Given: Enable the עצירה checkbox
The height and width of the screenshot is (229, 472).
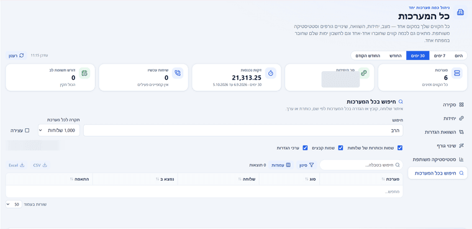Looking at the screenshot, I should pyautogui.click(x=27, y=131).
